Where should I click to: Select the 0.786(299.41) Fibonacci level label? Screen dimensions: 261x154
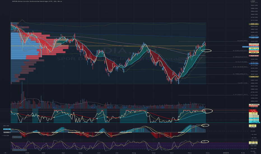coord(240,74)
